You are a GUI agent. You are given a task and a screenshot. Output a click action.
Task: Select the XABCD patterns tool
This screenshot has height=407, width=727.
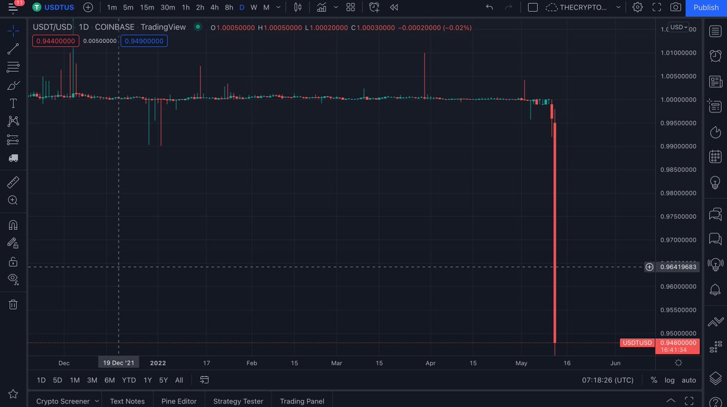(13, 122)
